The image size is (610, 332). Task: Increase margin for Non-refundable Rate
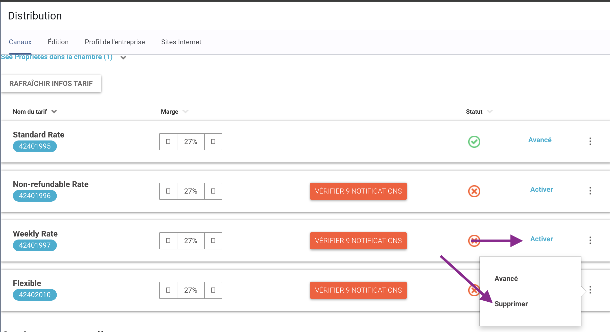coord(213,191)
